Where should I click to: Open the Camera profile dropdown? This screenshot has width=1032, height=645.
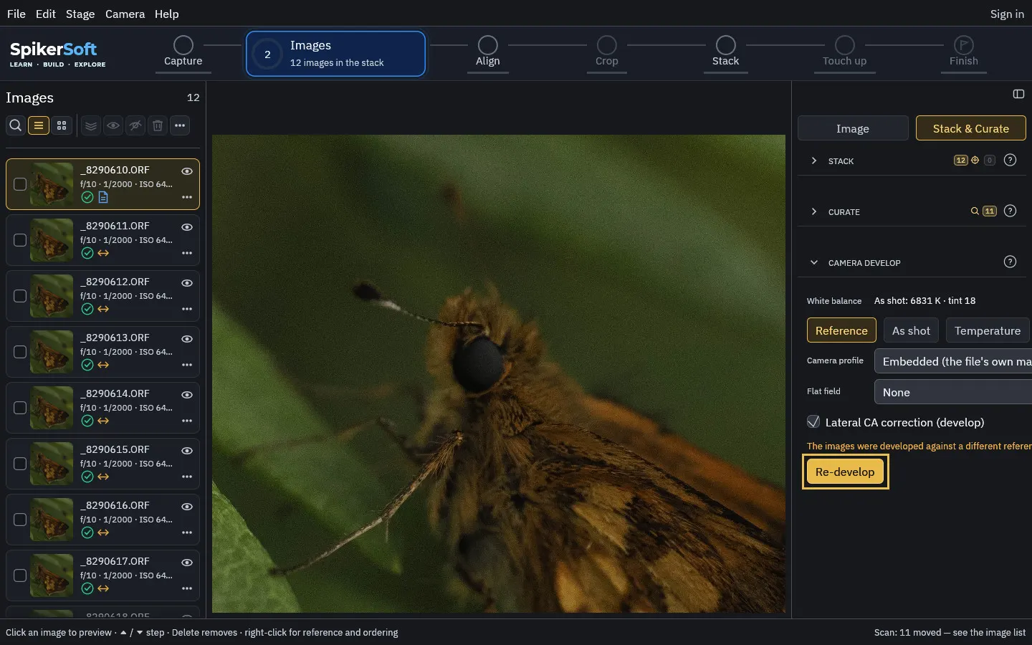tap(953, 361)
